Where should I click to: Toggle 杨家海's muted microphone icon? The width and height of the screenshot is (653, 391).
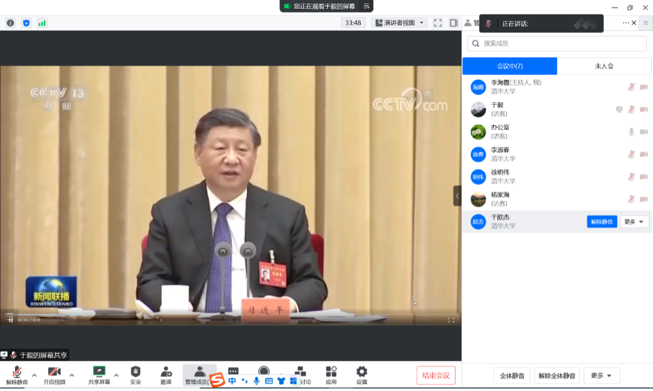631,199
